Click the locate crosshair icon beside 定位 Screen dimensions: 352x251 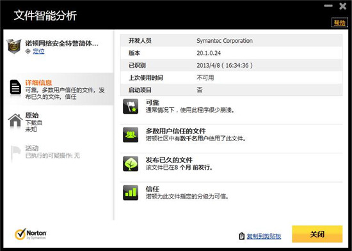pyautogui.click(x=28, y=51)
